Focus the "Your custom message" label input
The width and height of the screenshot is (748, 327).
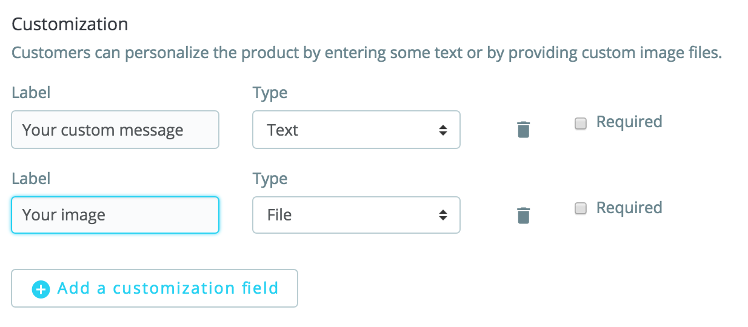click(x=115, y=130)
